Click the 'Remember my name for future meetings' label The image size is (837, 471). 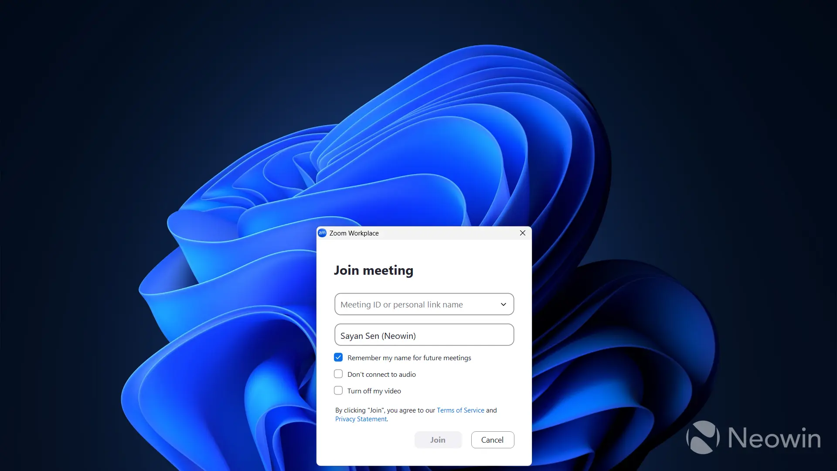tap(409, 358)
